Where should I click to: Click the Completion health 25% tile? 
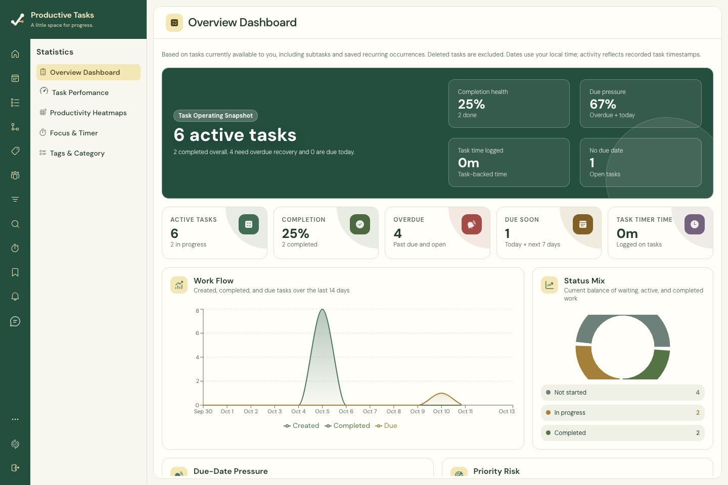coord(509,104)
